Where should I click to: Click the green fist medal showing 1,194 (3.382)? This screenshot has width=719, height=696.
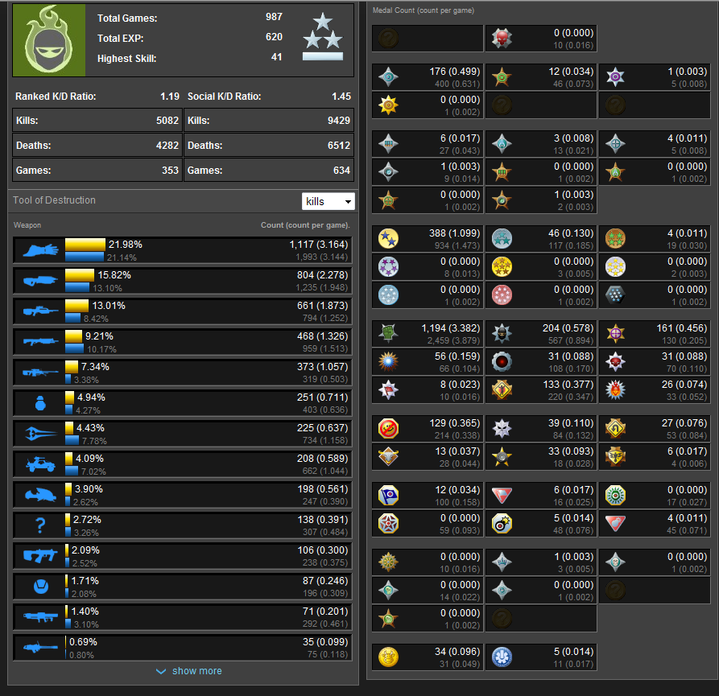pyautogui.click(x=388, y=334)
